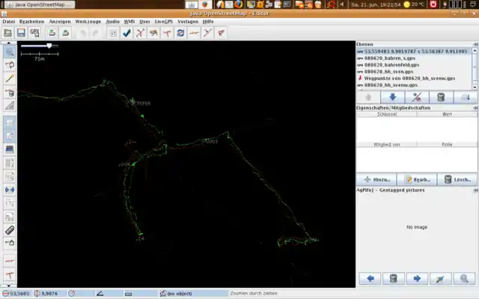Open the Vorlagen menu
The image size is (479, 299).
click(188, 22)
